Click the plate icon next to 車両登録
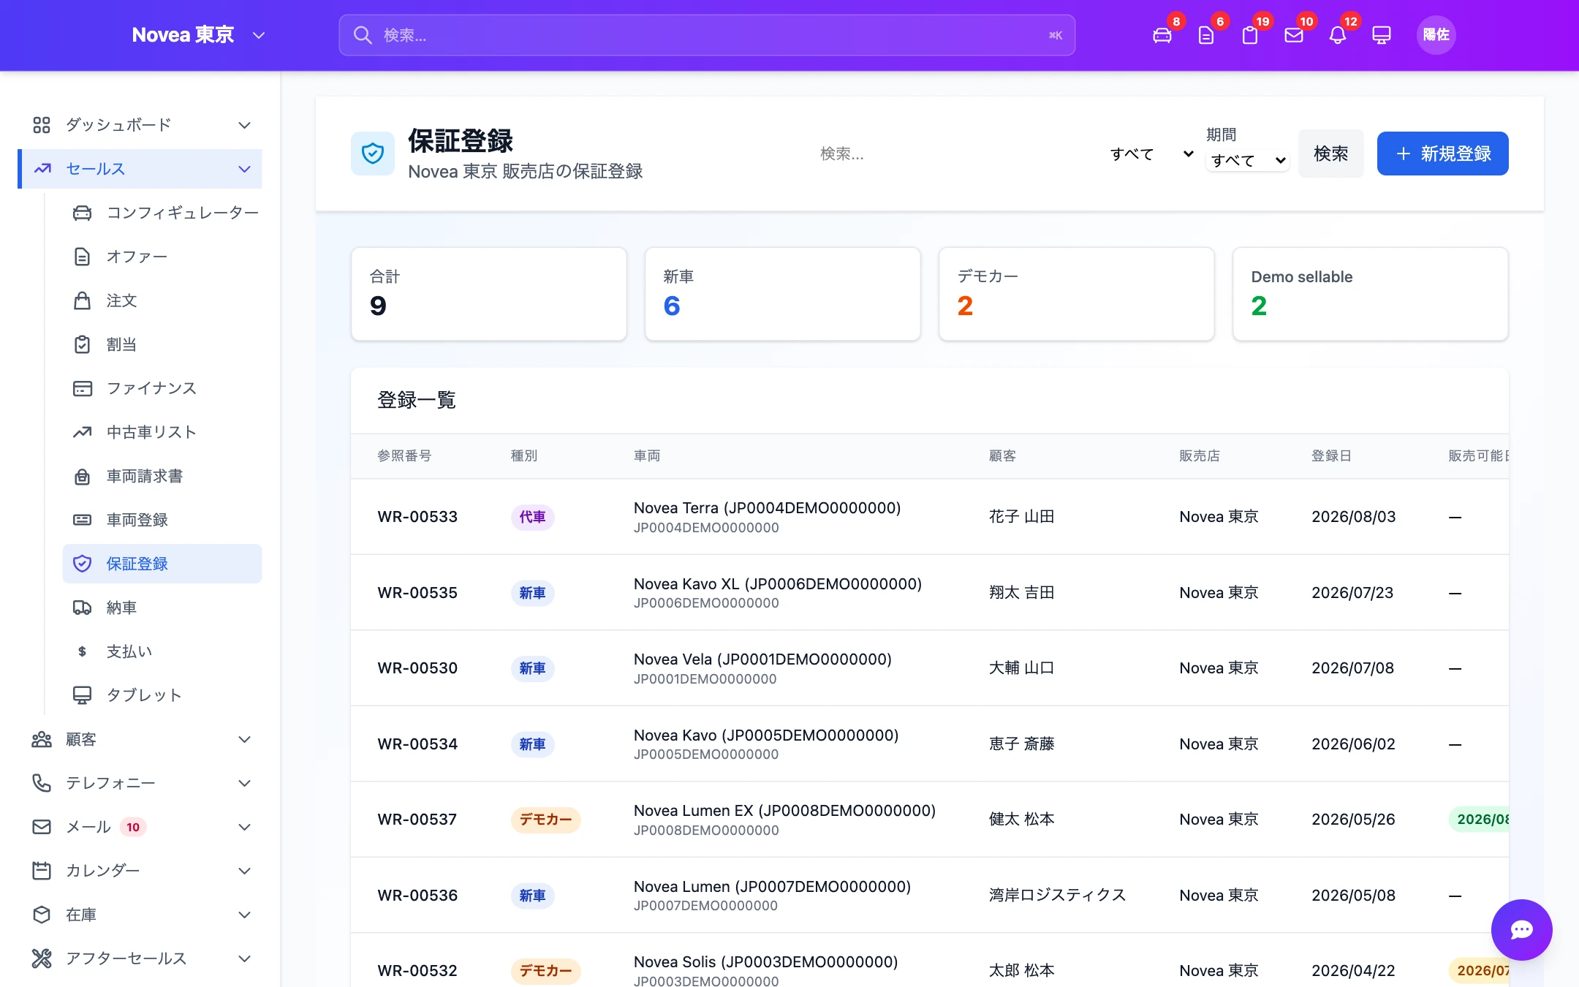1579x987 pixels. (83, 520)
